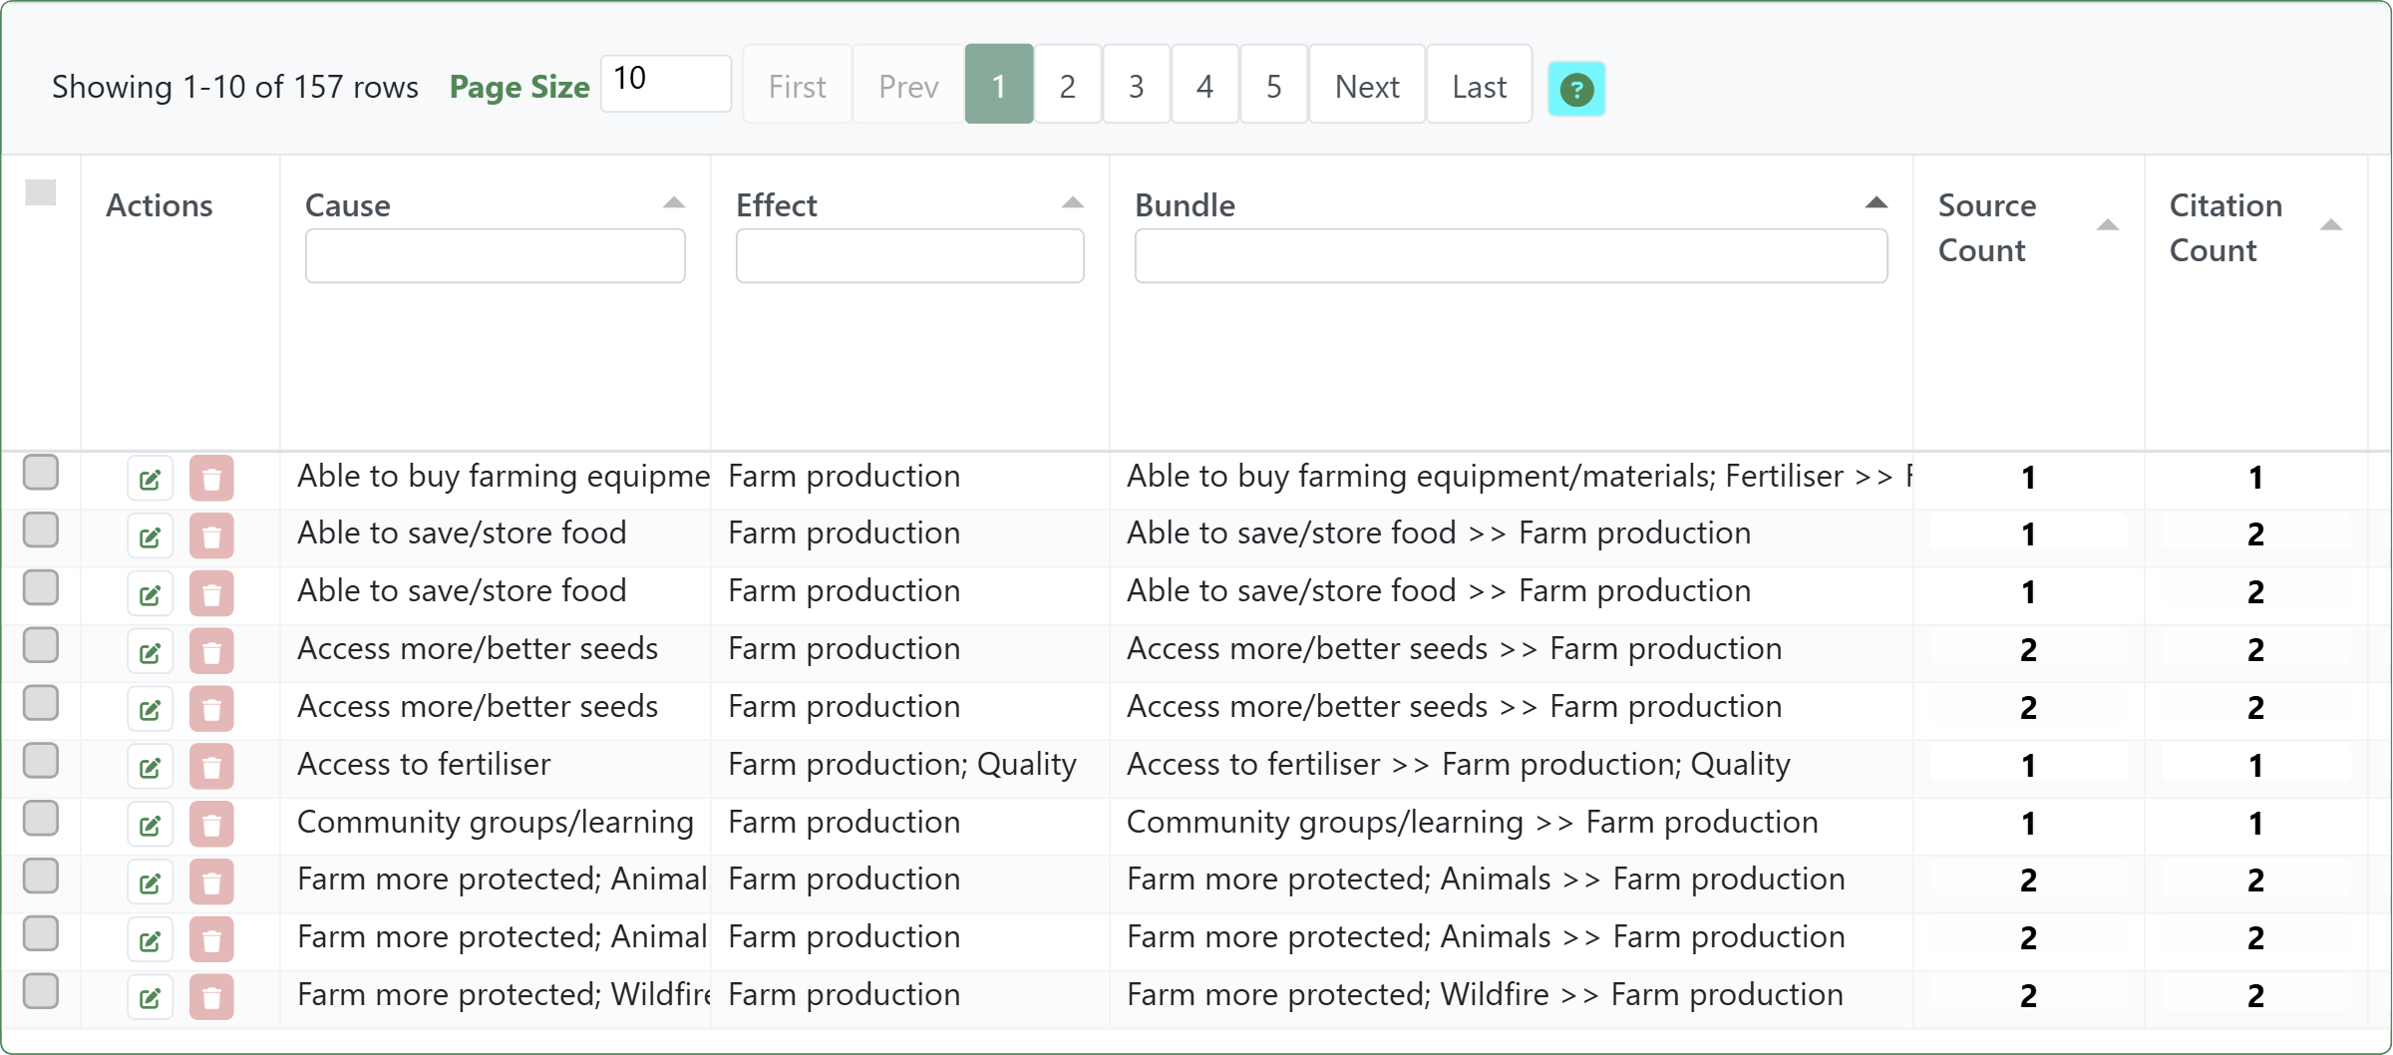This screenshot has height=1055, width=2393.
Task: Delete the Farm more protected; Wildfire row
Action: click(x=211, y=998)
